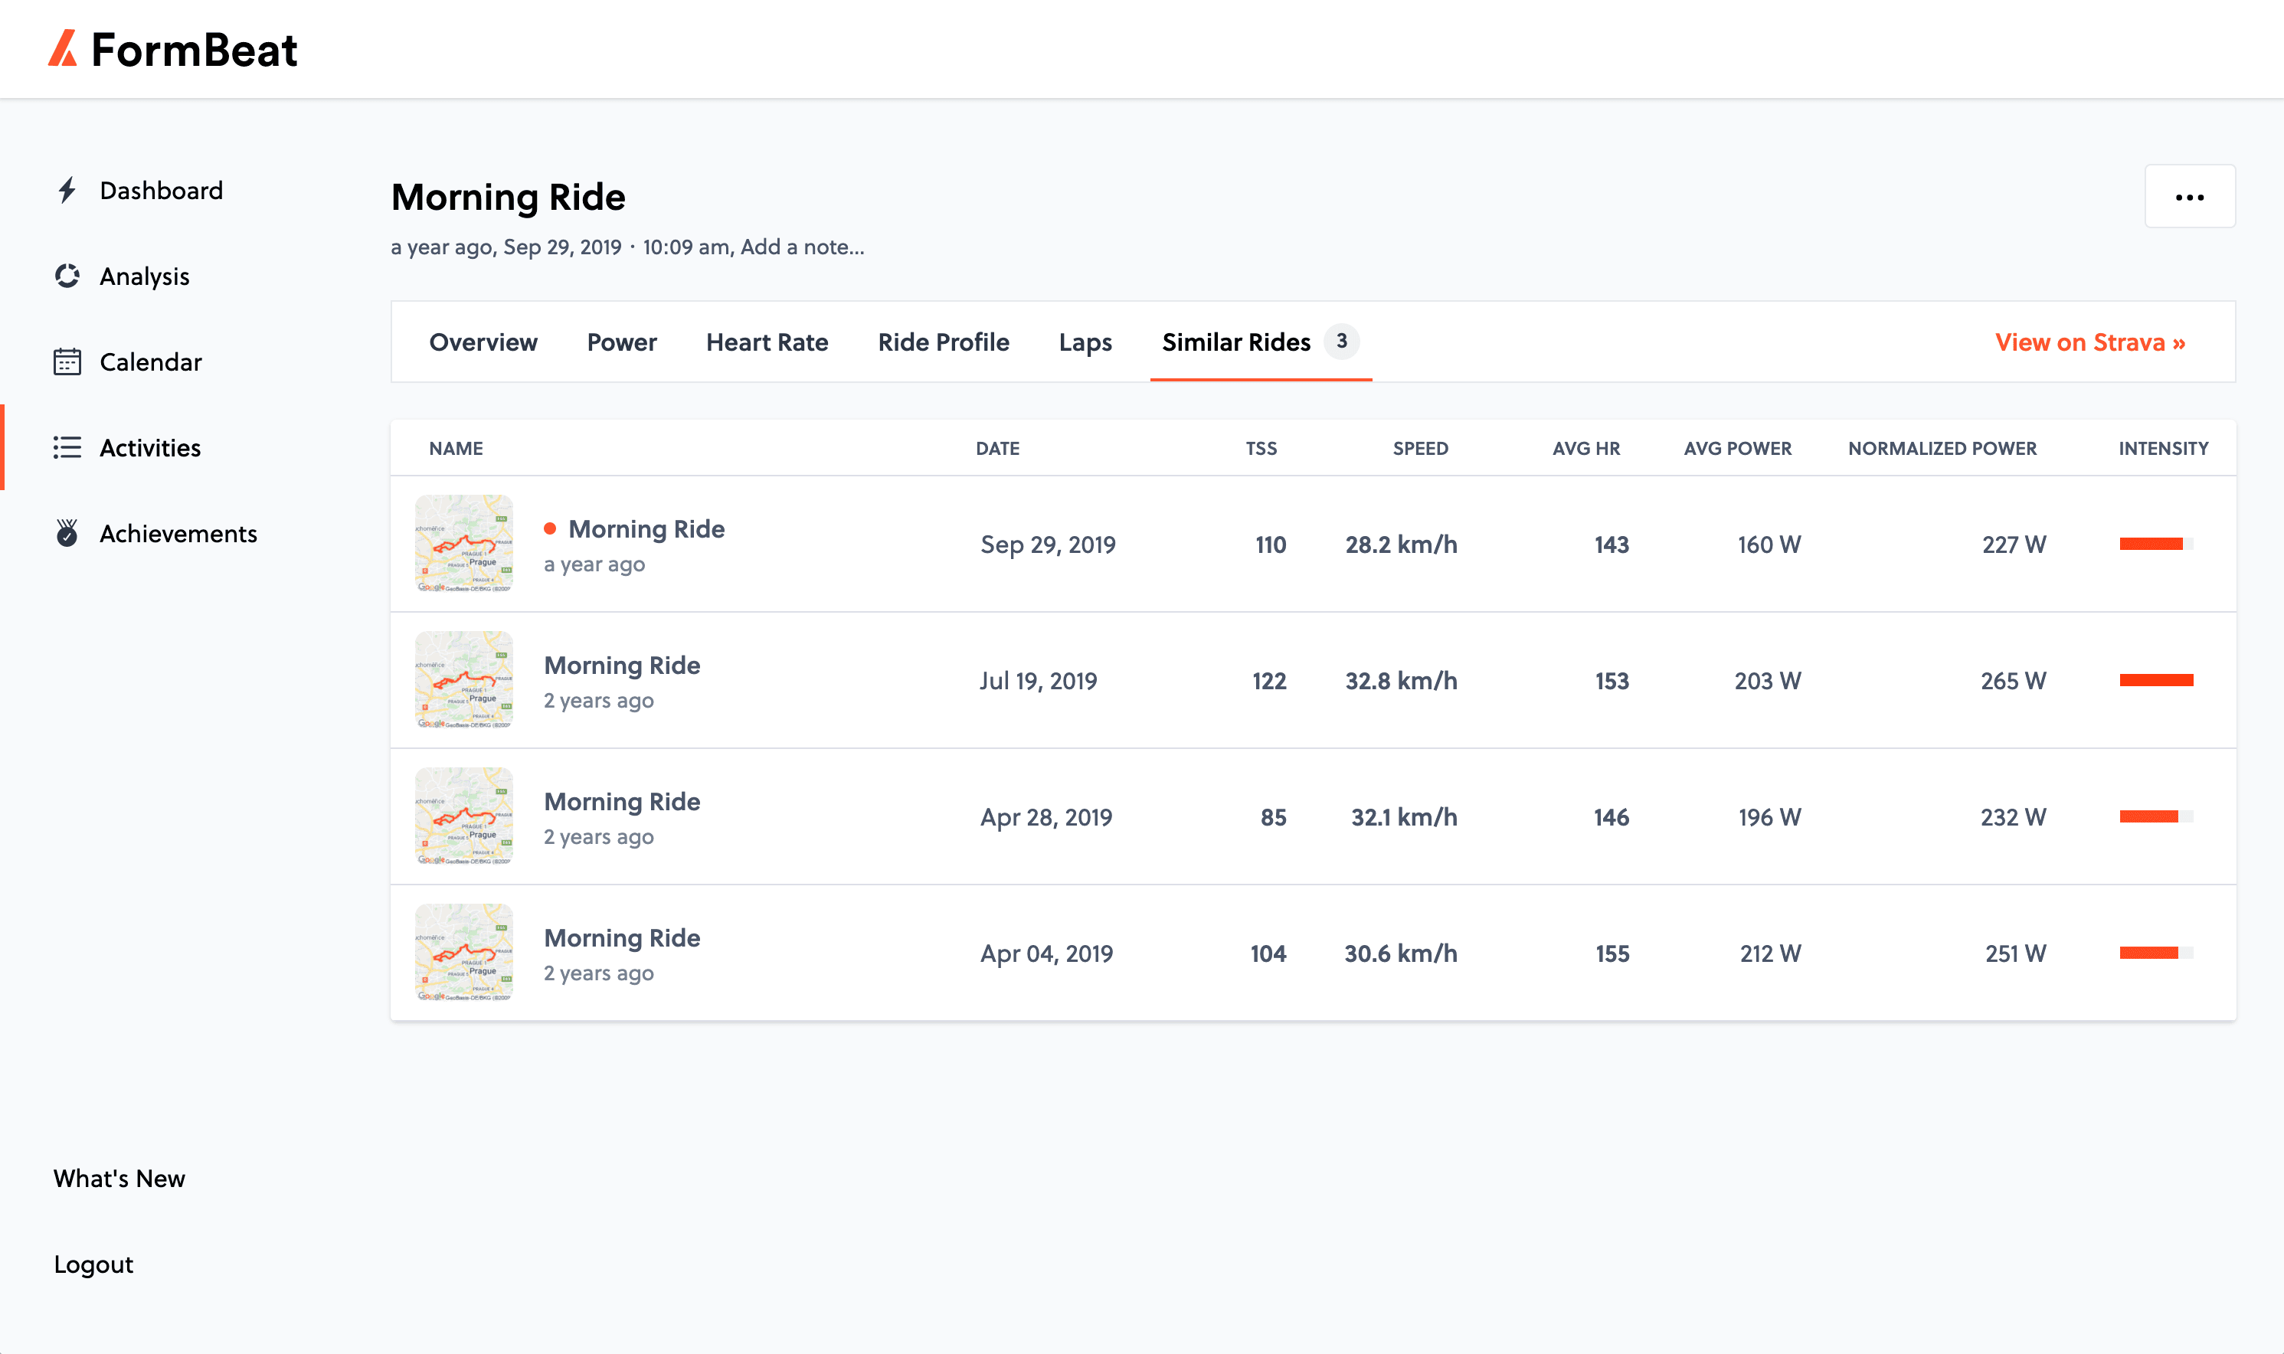Click the Activities list icon
Image resolution: width=2284 pixels, height=1354 pixels.
coord(67,447)
